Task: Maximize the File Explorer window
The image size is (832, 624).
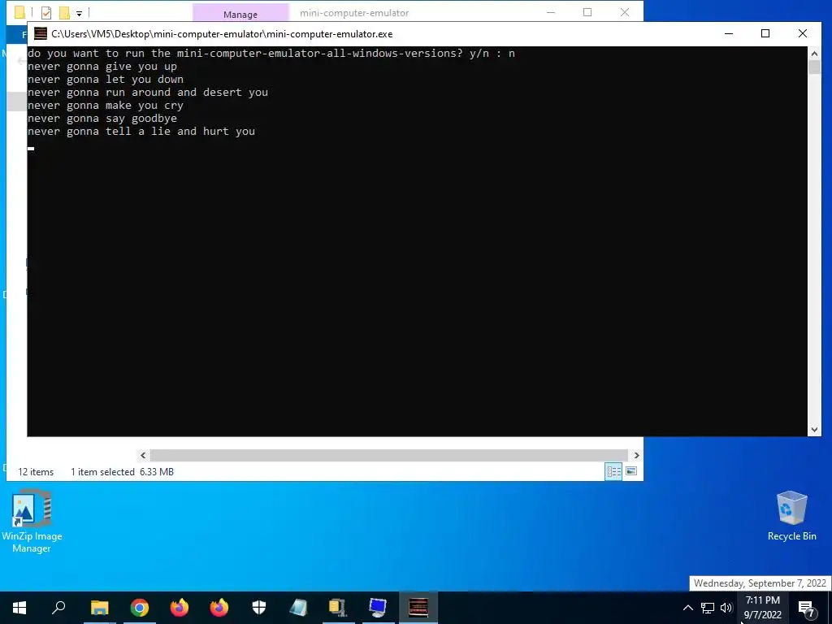Action: pos(587,12)
